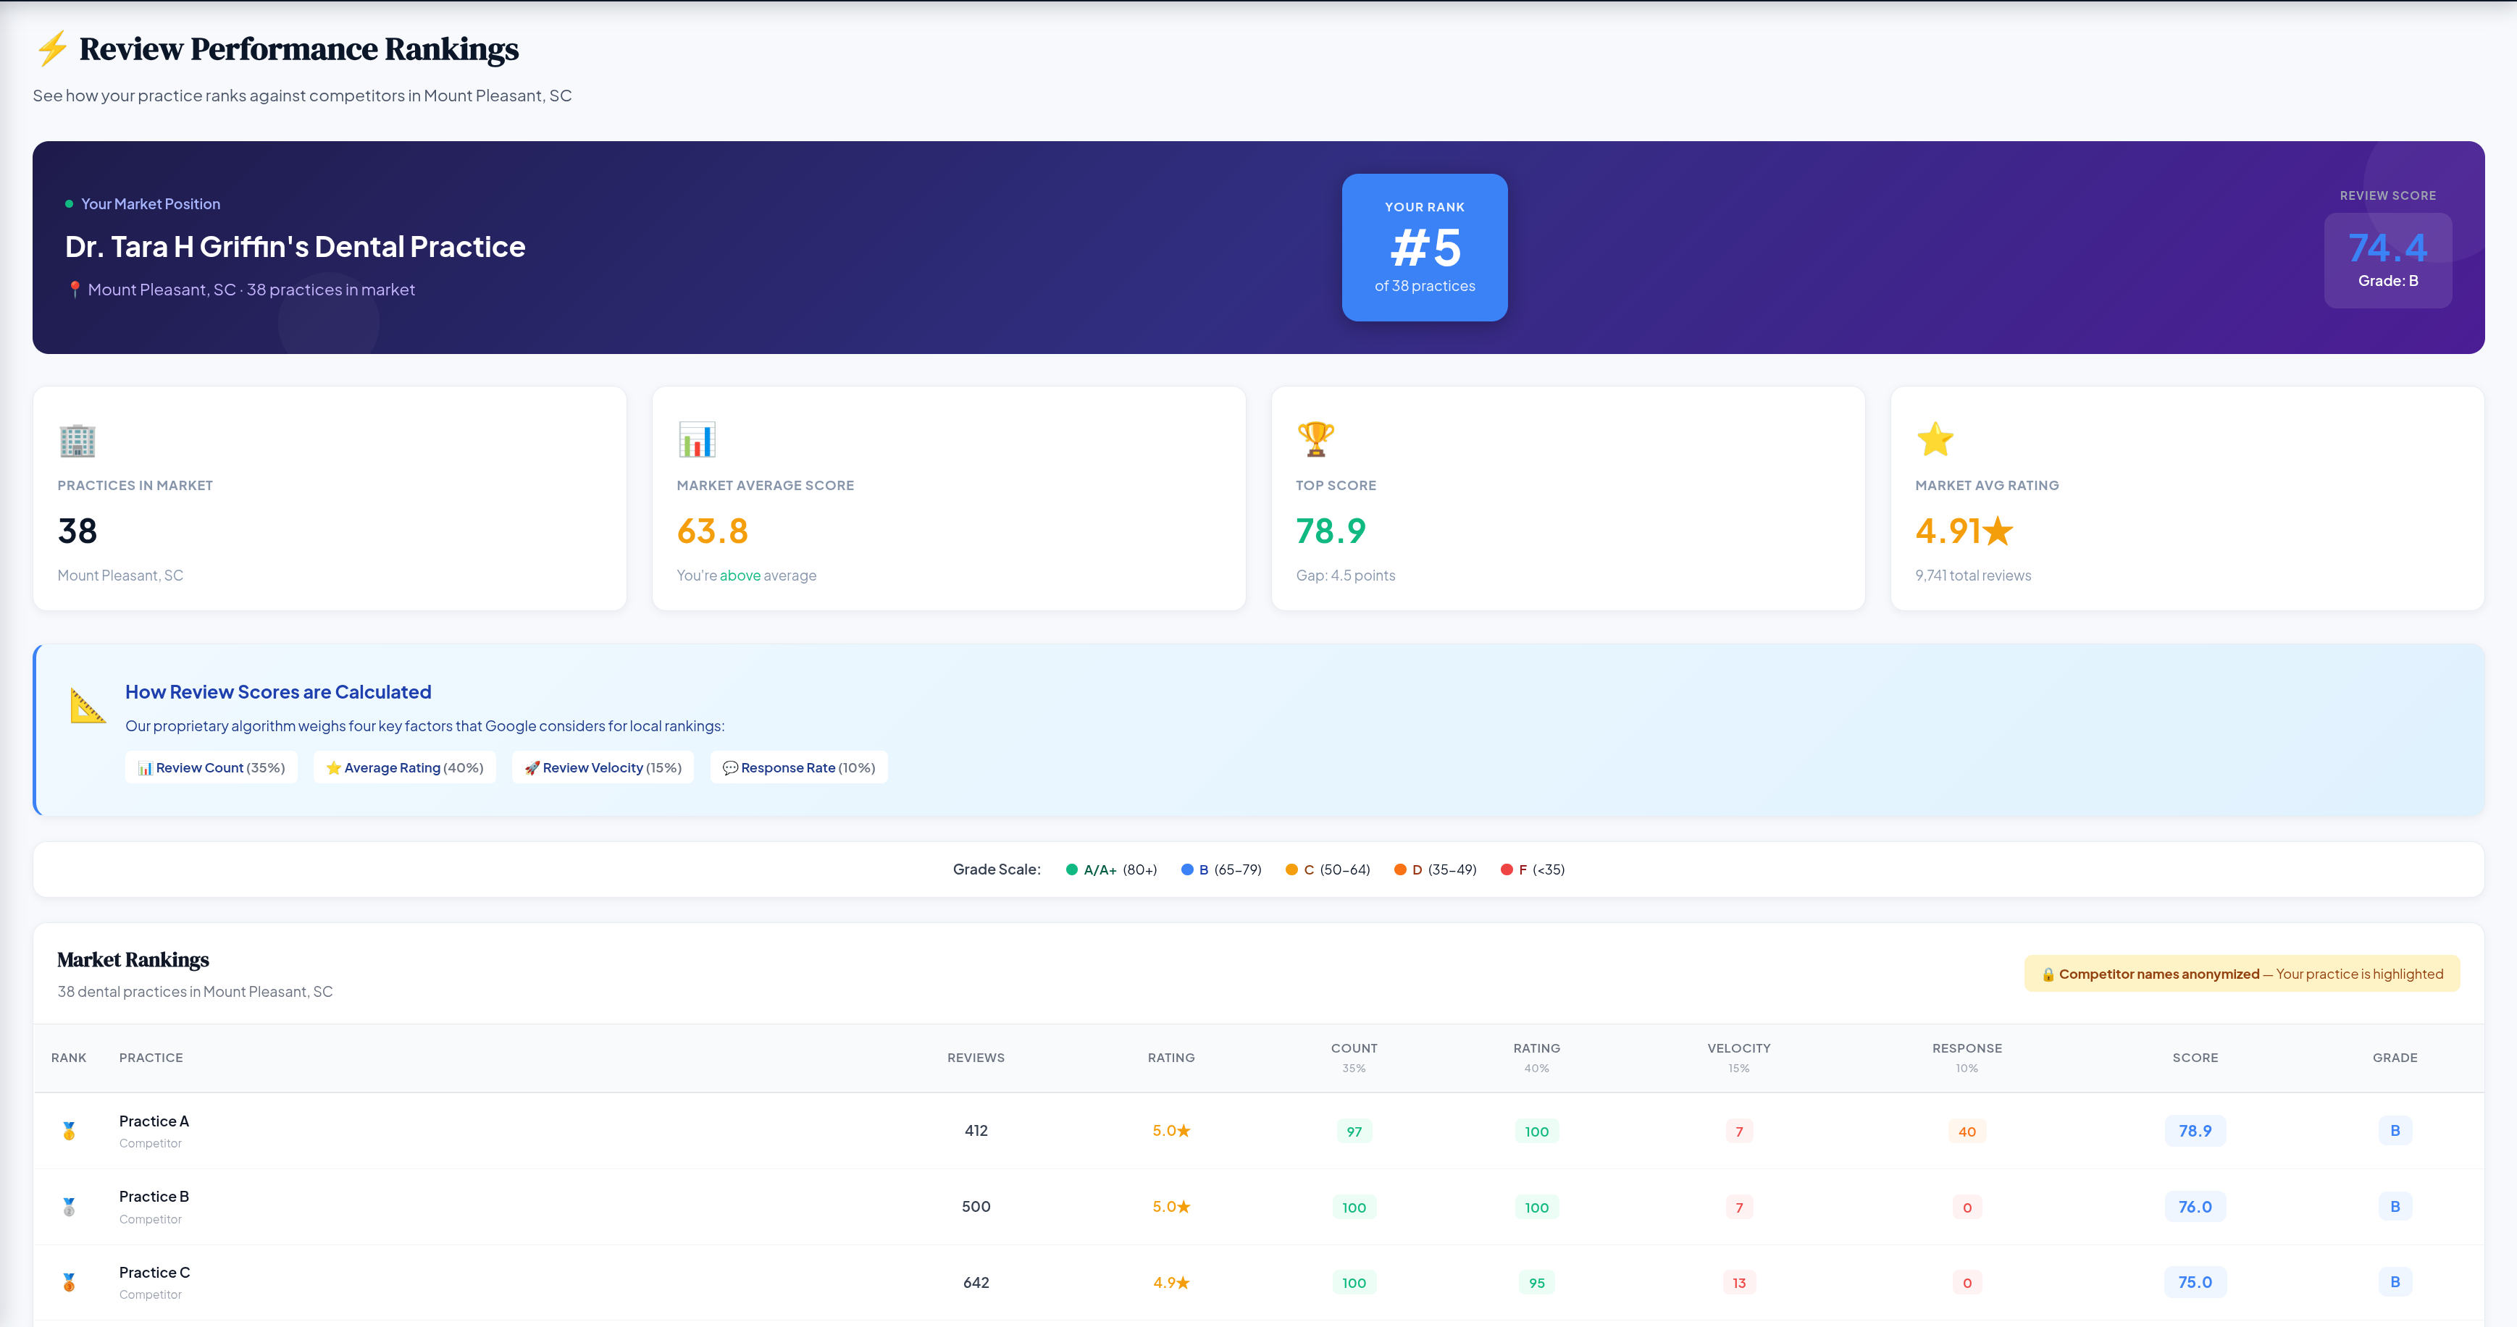Click the 13 velocity score for Practice C
2517x1327 pixels.
[x=1739, y=1283]
